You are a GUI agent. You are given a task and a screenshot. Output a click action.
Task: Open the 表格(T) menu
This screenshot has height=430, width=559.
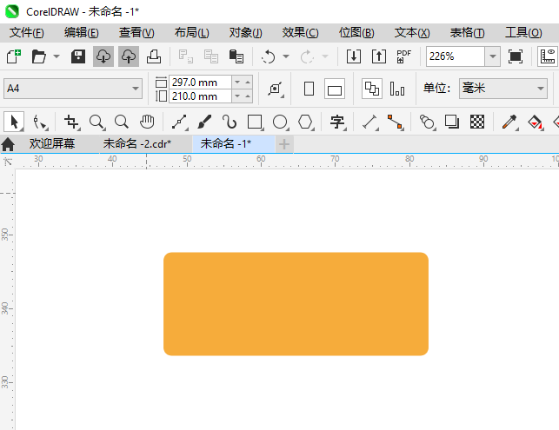coord(467,33)
